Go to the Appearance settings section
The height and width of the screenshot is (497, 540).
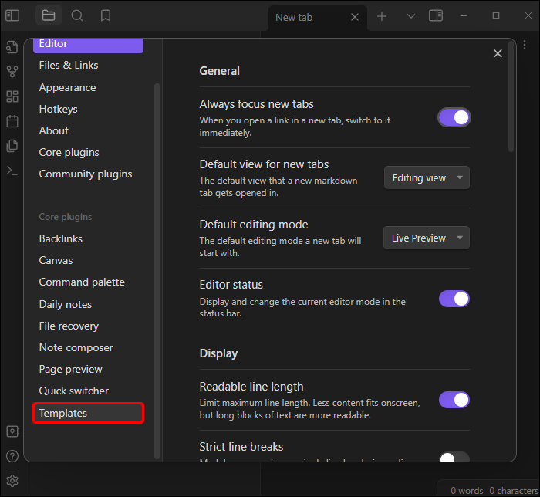click(68, 87)
